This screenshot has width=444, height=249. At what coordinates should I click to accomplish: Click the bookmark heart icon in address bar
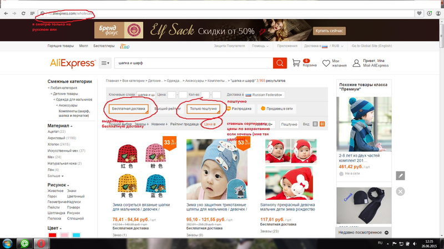pyautogui.click(x=420, y=13)
